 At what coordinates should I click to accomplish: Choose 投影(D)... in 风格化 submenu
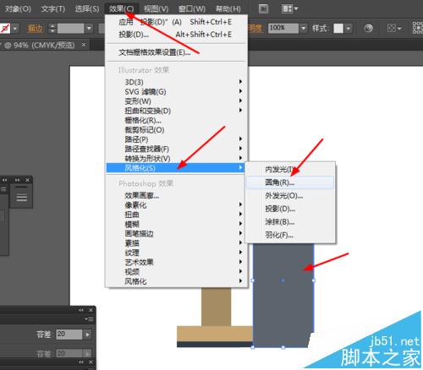290,209
